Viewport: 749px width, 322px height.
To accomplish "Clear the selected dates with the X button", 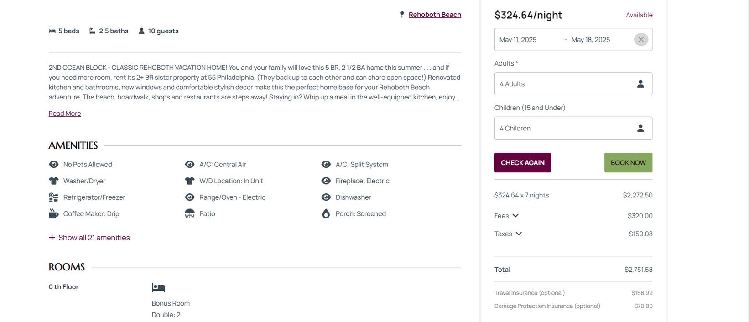I will tap(641, 40).
